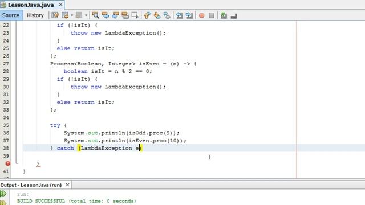365x205 pixels.
Task: Stop macro recording with the grey square
Action: [x=212, y=15]
